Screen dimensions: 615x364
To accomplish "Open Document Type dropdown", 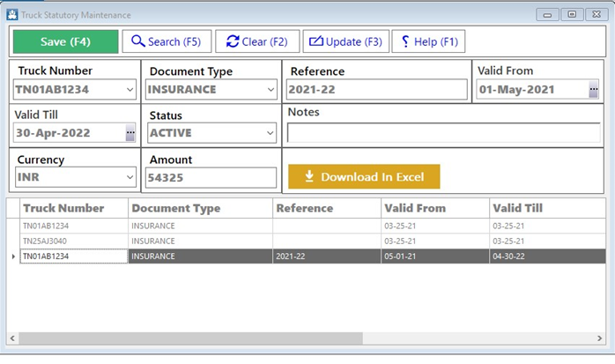I will coord(270,89).
